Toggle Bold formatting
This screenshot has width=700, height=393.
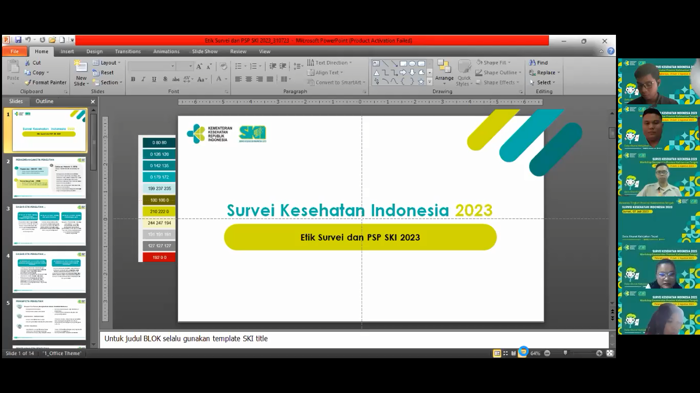click(133, 79)
